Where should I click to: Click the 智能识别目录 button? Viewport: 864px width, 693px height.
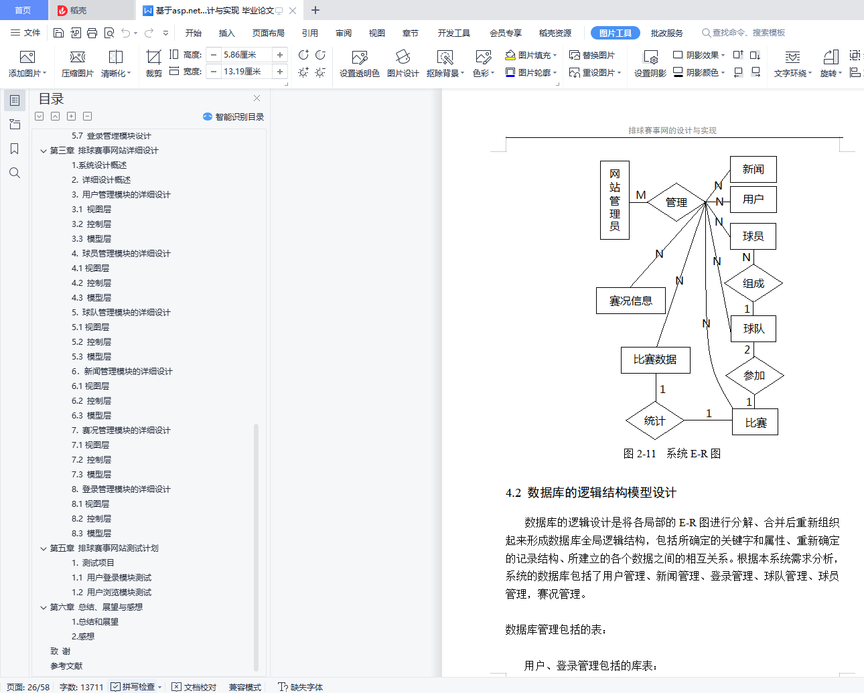233,117
